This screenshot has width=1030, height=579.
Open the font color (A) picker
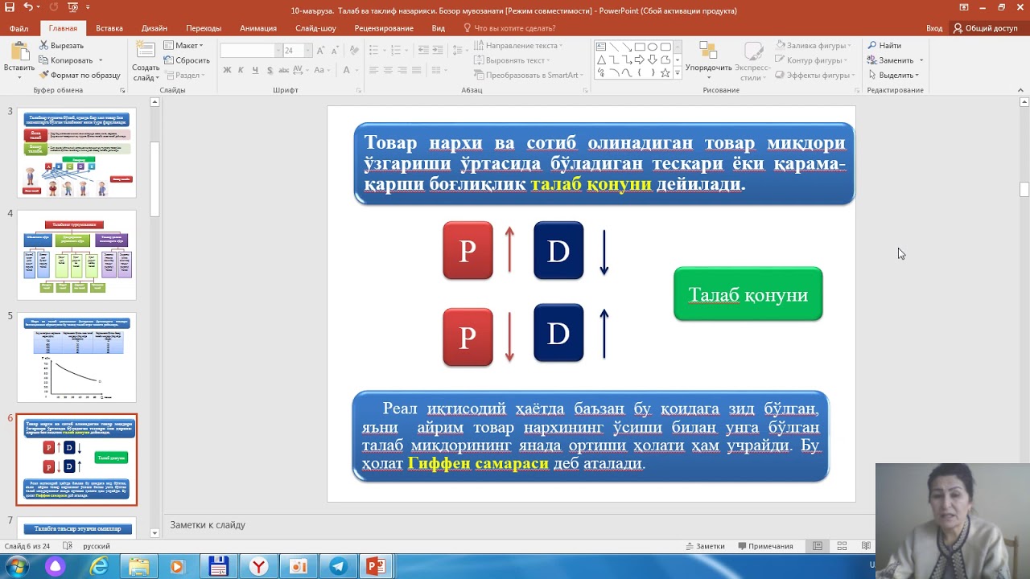(346, 70)
